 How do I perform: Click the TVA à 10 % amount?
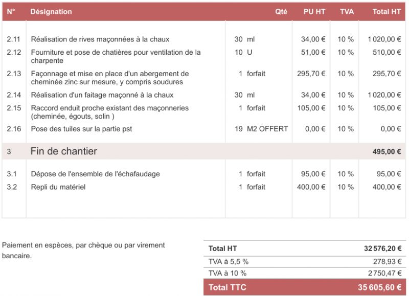coord(385,273)
